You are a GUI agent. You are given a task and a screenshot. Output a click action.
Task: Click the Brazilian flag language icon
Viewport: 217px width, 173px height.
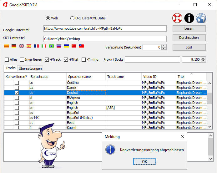tap(51, 46)
